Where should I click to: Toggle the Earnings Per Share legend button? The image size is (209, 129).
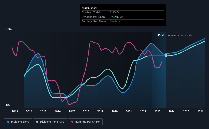tap(85, 122)
